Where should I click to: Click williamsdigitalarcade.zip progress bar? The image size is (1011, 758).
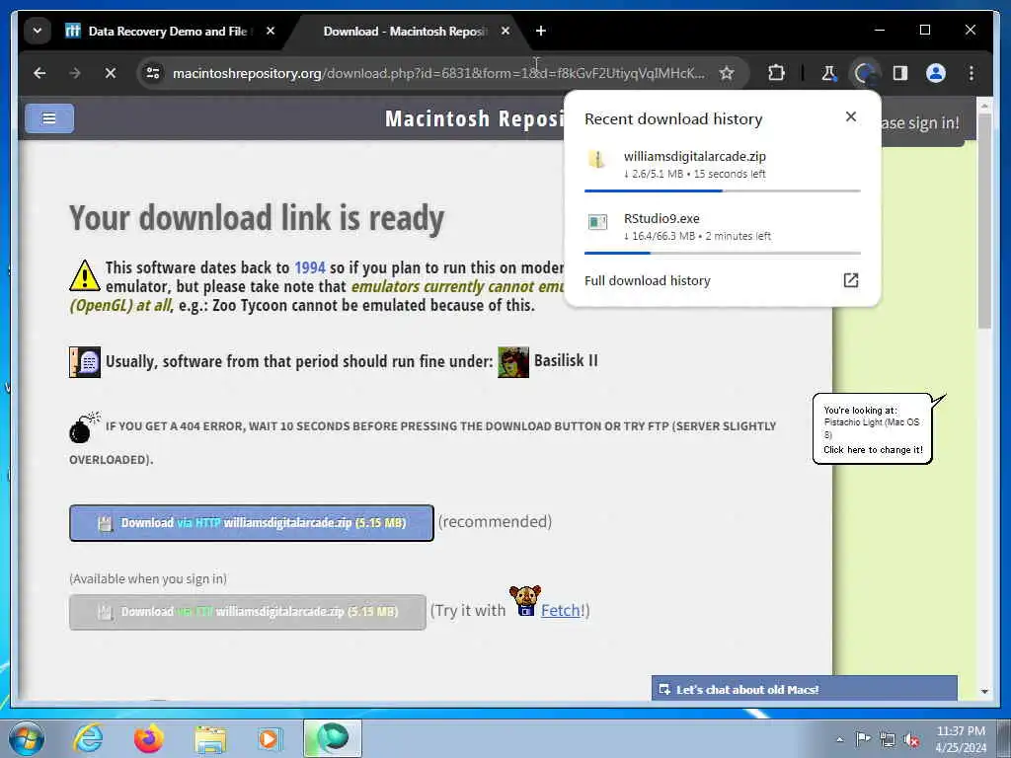click(x=722, y=190)
